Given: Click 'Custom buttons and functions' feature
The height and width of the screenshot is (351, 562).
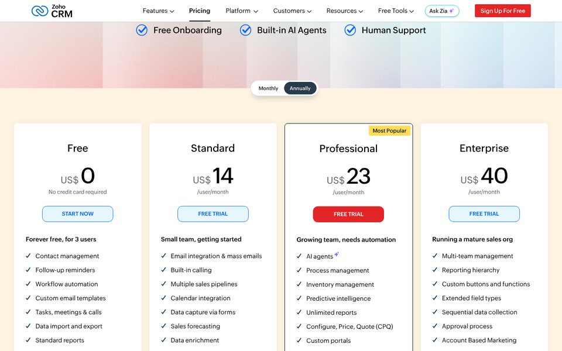Looking at the screenshot, I should point(486,284).
